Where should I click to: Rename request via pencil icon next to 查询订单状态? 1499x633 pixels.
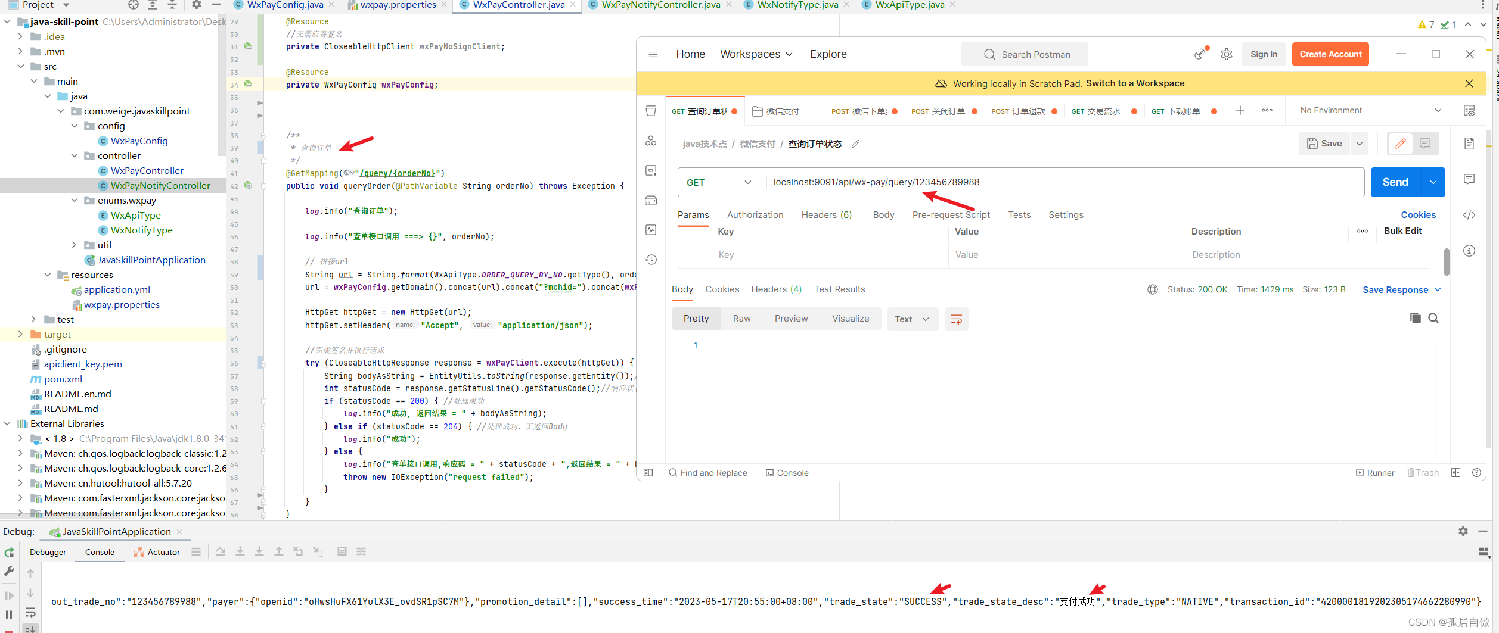[x=855, y=144]
